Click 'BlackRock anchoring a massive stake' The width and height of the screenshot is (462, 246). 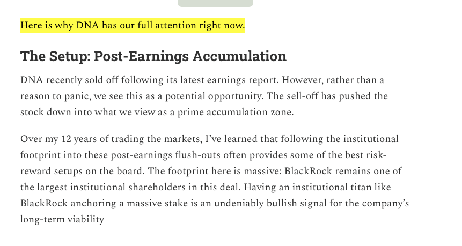[x=104, y=203]
